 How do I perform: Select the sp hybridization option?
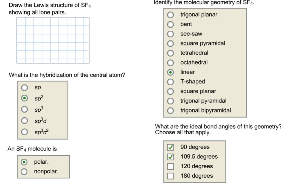[24, 88]
